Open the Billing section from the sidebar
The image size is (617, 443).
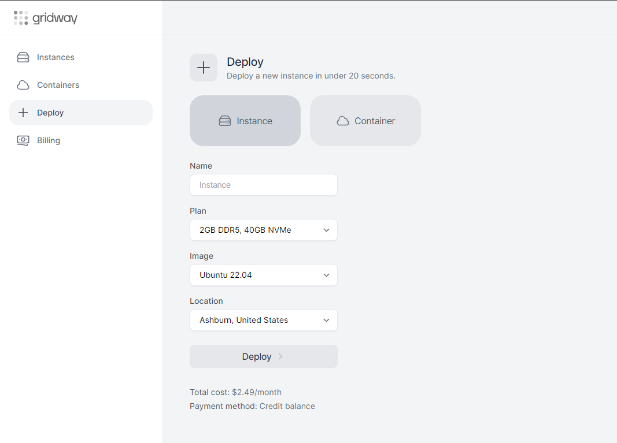[x=49, y=140]
